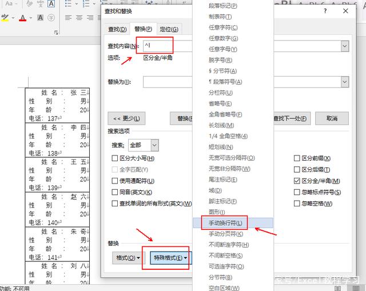The height and width of the screenshot is (291, 366).
Task: Click 查找下一处(F) button
Action: [x=292, y=118]
